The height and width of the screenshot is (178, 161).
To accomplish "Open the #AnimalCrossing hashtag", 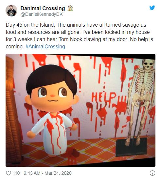I will coord(45,46).
